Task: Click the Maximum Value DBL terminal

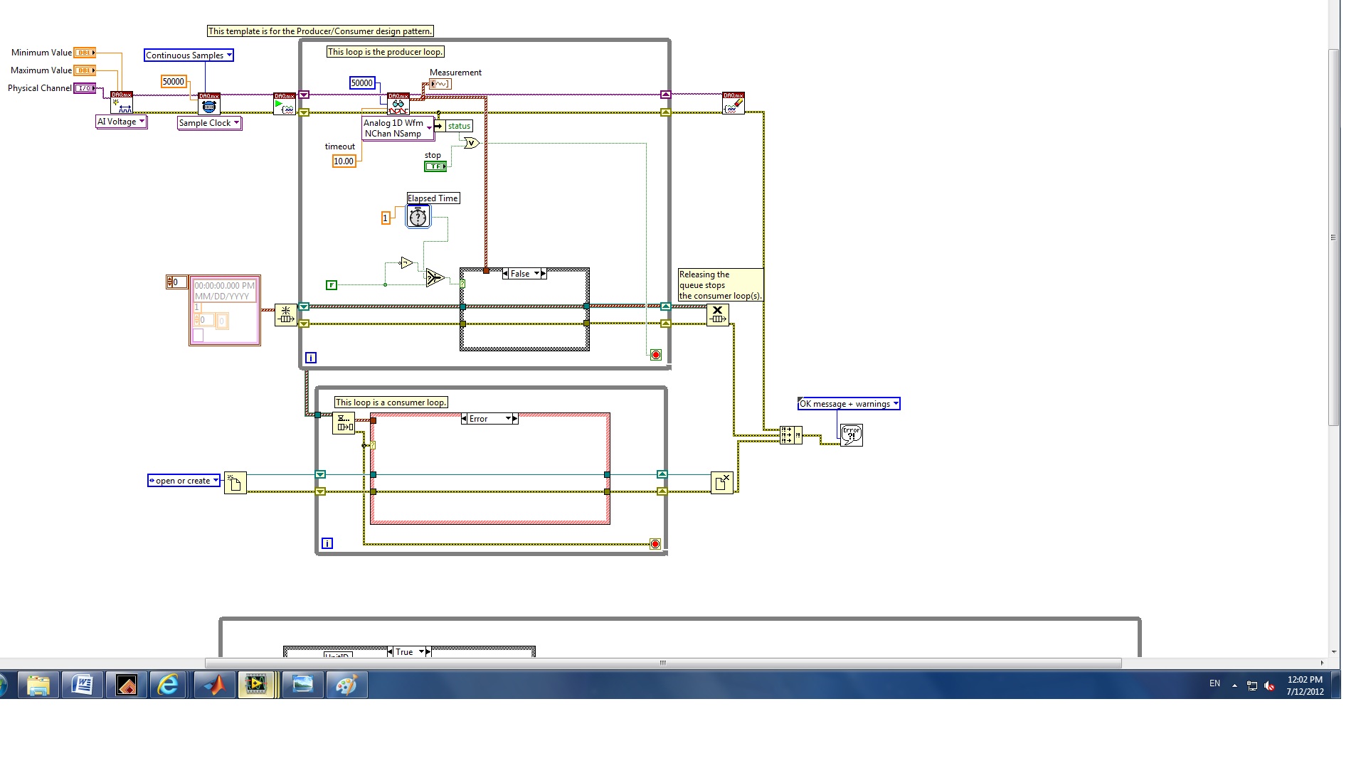Action: pyautogui.click(x=85, y=70)
